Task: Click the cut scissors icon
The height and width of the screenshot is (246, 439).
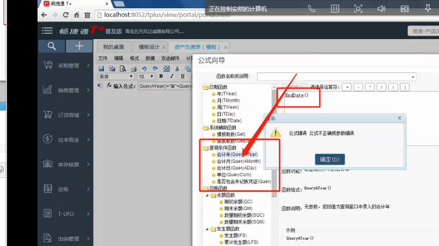Action: coord(177,69)
